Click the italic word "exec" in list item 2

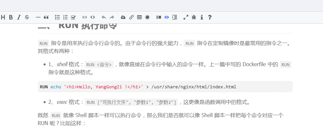click(x=62, y=102)
